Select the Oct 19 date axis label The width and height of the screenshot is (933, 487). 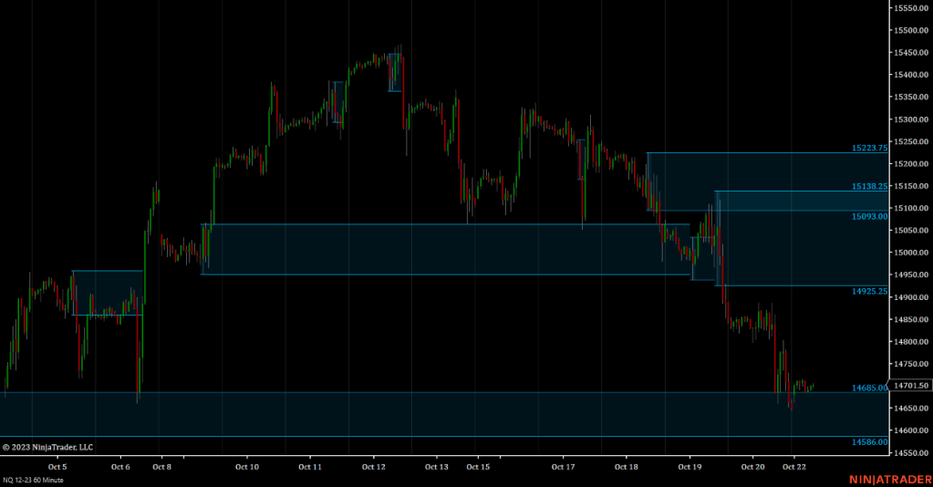pyautogui.click(x=689, y=467)
